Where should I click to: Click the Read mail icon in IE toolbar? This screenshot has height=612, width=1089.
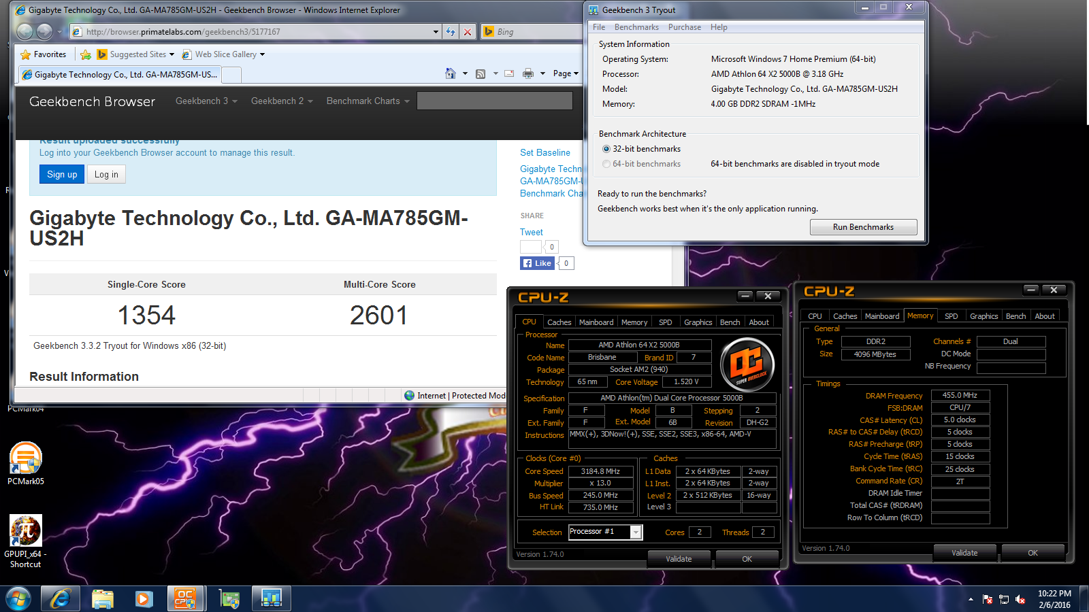click(x=509, y=73)
